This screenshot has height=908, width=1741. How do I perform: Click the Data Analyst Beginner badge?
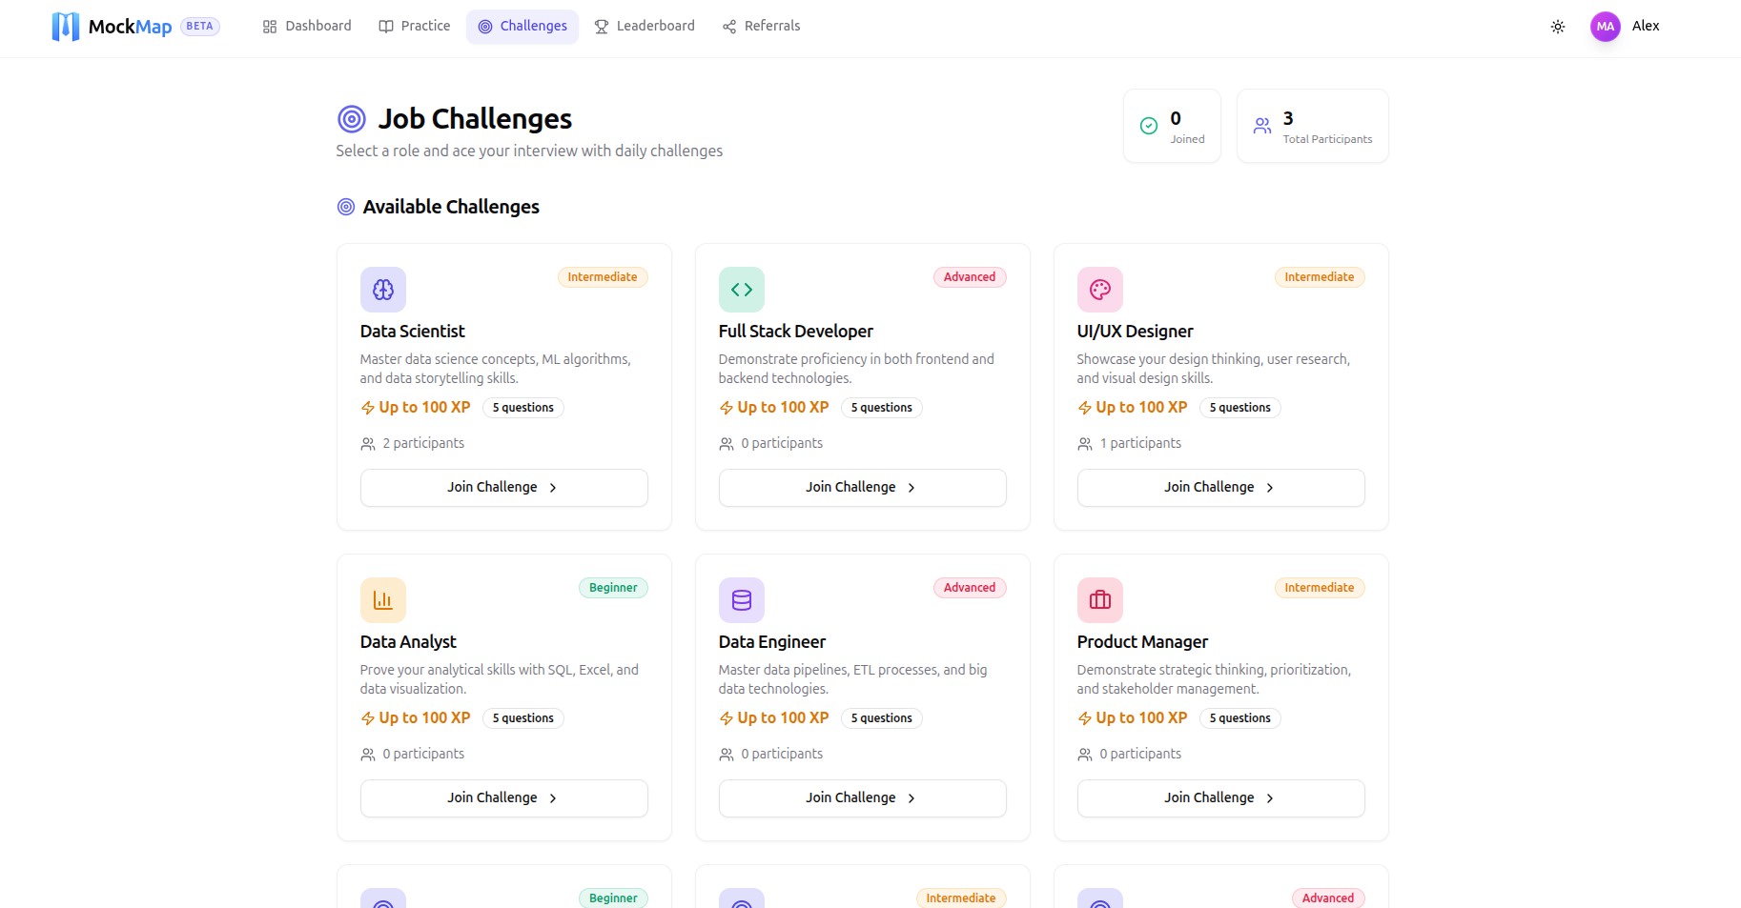(613, 588)
